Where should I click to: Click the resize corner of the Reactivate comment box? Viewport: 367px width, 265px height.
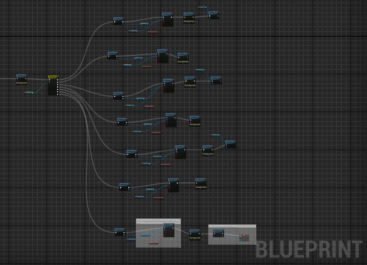click(x=255, y=243)
